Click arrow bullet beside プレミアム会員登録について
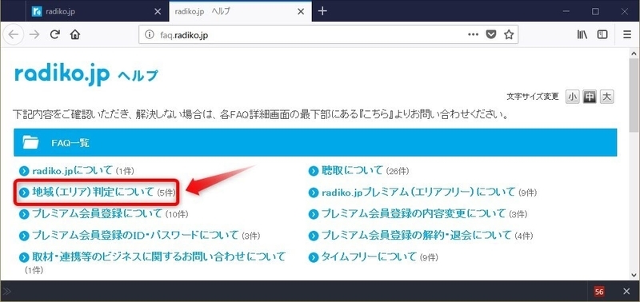Image resolution: width=640 pixels, height=302 pixels. (x=25, y=214)
